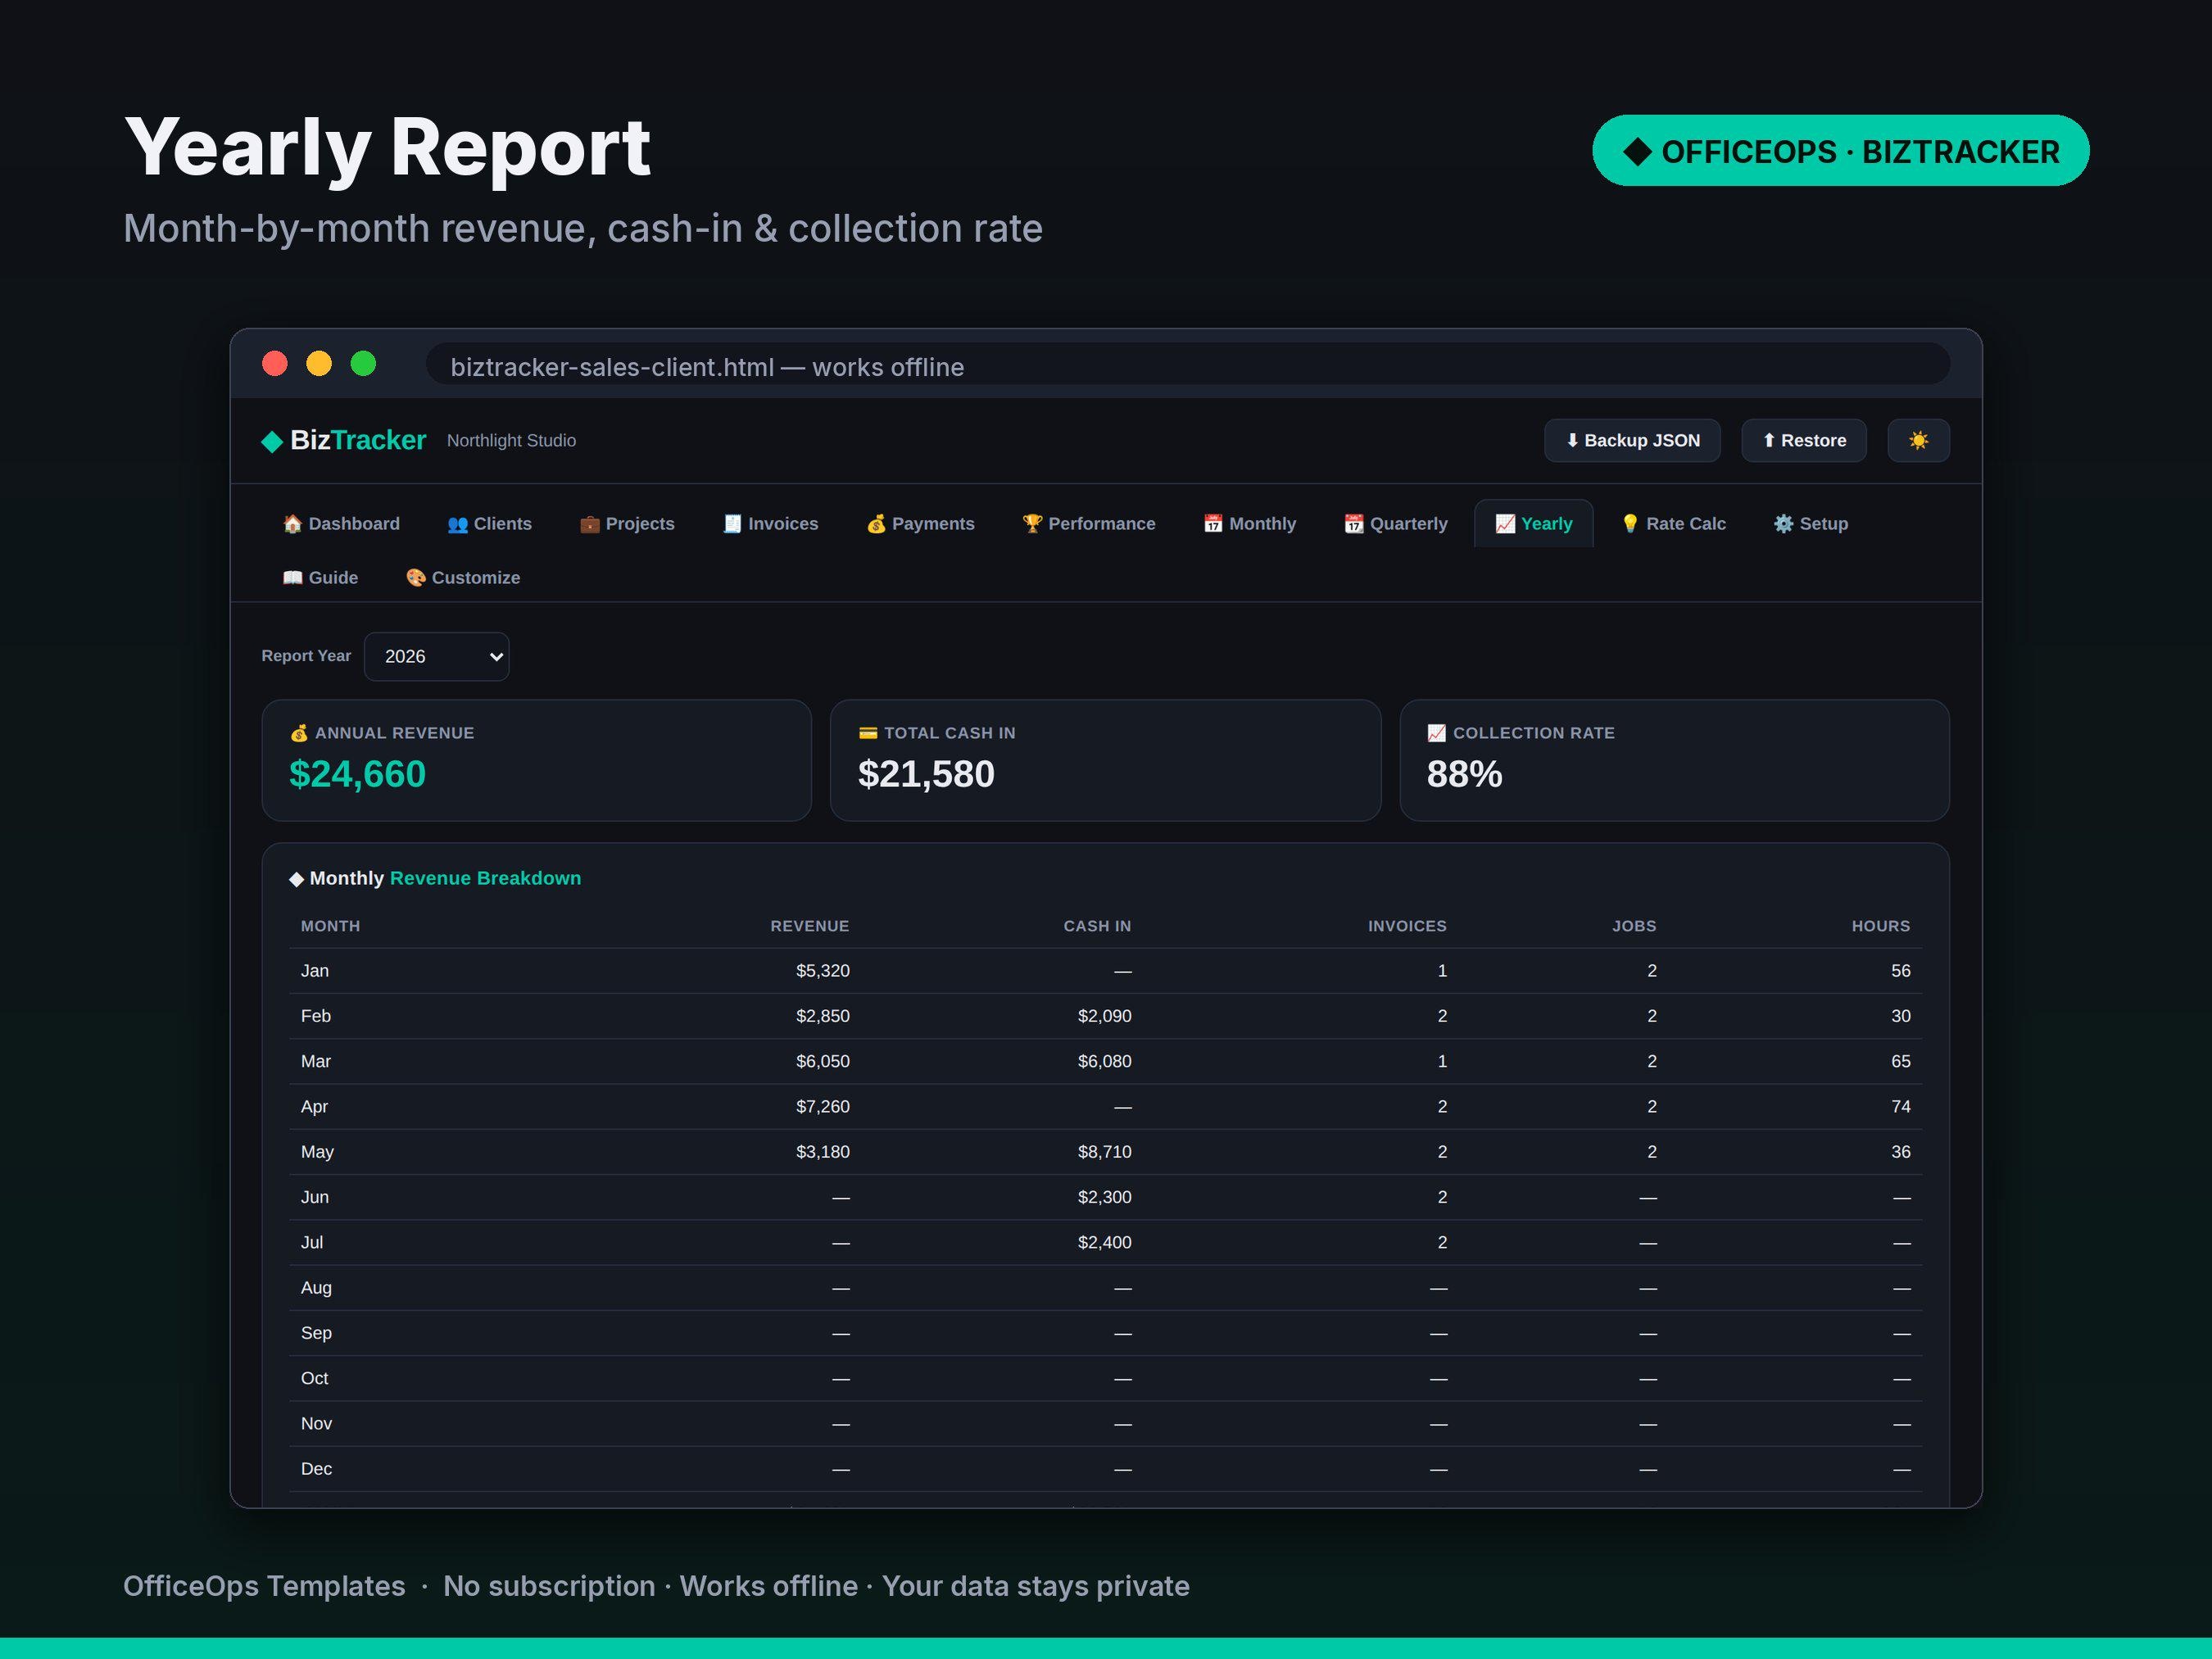This screenshot has width=2212, height=1659.
Task: Click the money bag icon in Annual Revenue card
Action: (299, 733)
